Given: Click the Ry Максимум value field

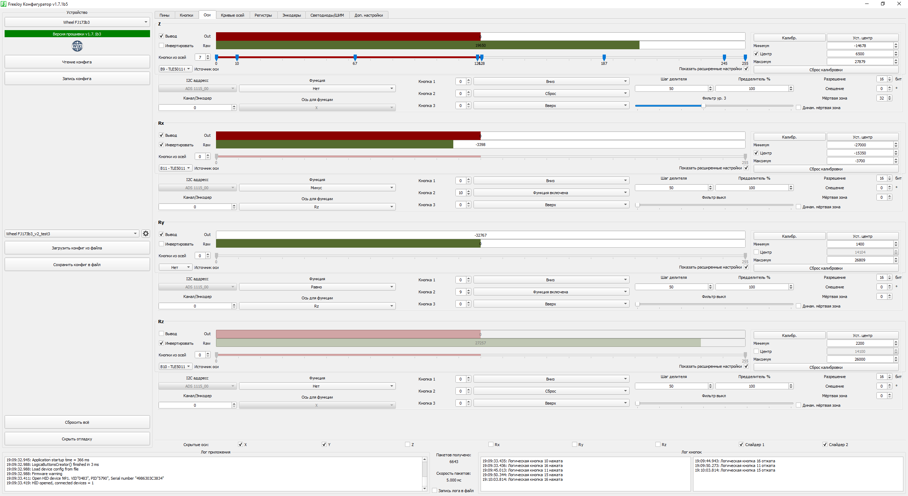Looking at the screenshot, I should [x=860, y=260].
